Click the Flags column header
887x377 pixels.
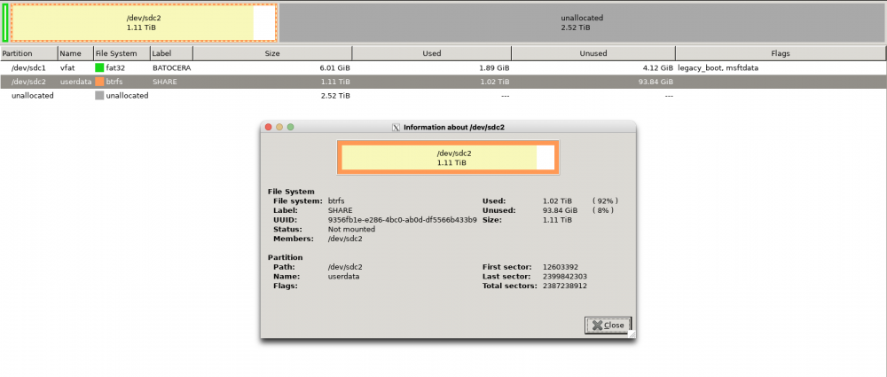pos(780,53)
